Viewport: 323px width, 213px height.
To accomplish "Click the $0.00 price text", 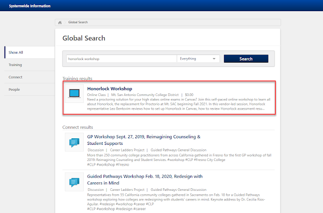I will point(189,95).
